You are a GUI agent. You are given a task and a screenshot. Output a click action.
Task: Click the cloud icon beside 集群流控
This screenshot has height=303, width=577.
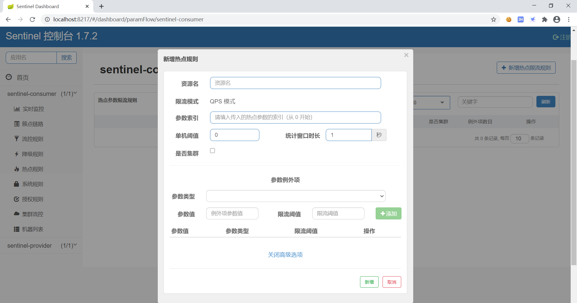tap(17, 214)
